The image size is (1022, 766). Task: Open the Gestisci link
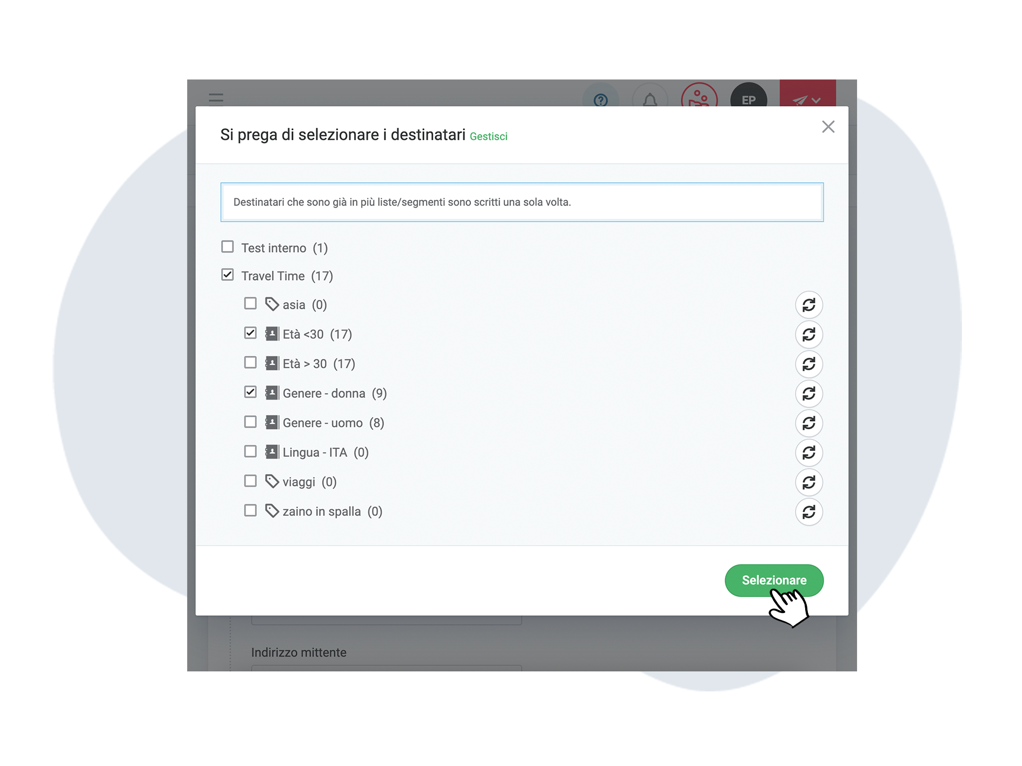click(x=488, y=137)
